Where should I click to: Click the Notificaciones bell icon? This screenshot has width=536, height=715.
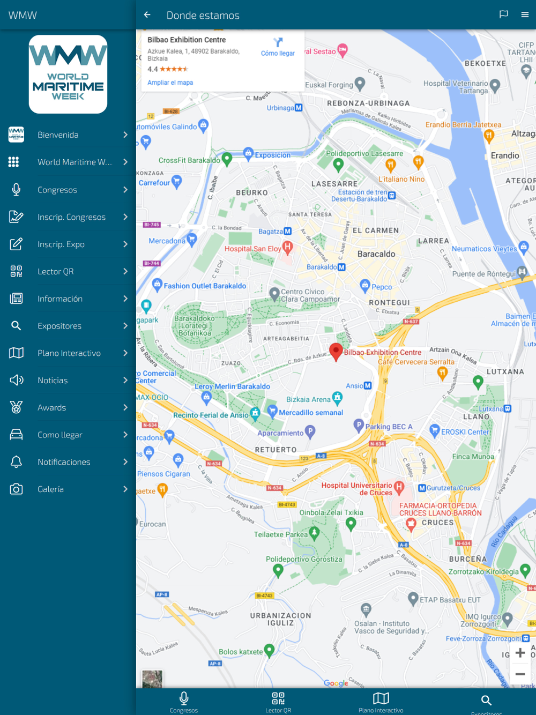(16, 462)
